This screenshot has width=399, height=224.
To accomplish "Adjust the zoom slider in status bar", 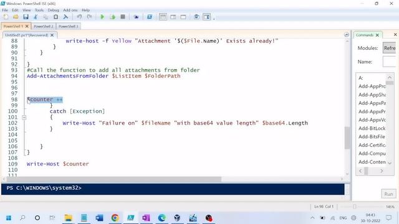I will pyautogui.click(x=355, y=207).
